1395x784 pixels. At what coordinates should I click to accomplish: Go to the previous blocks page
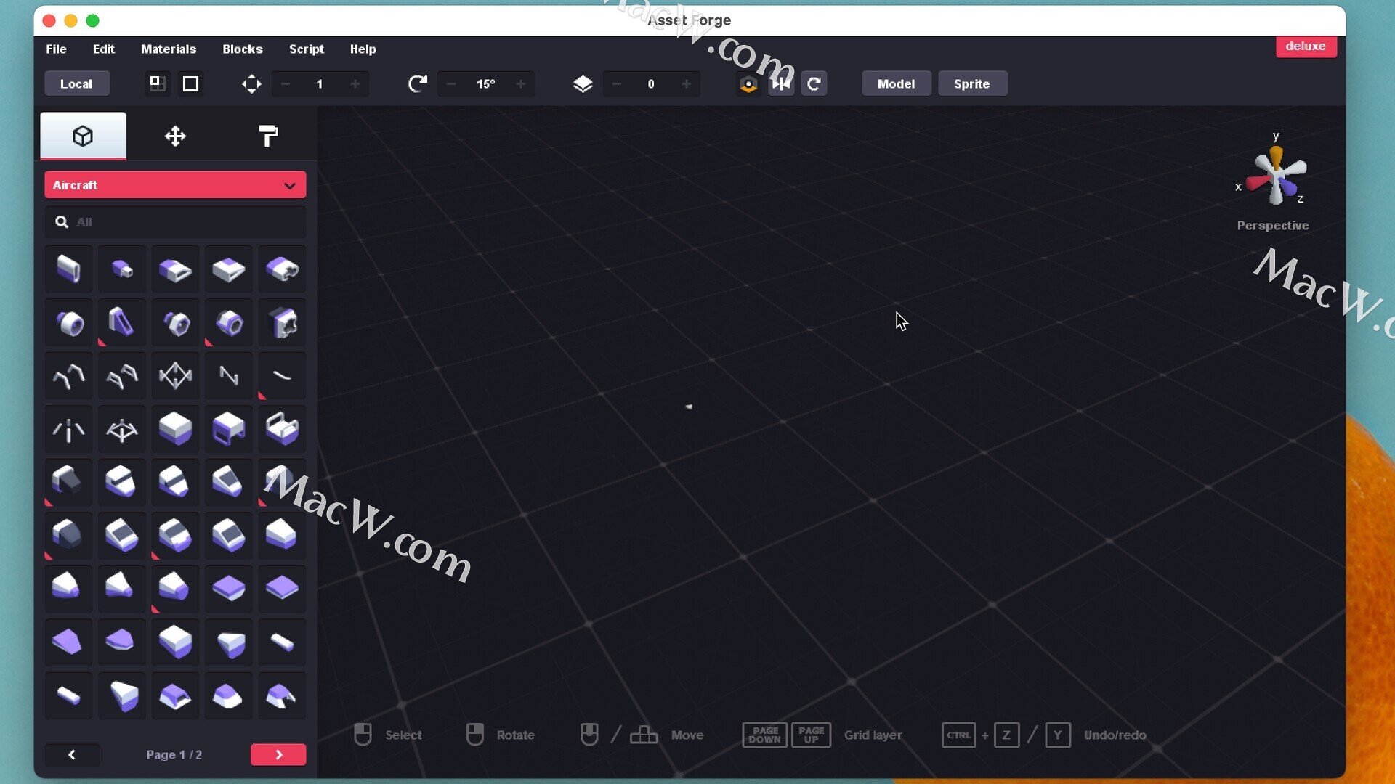[72, 755]
